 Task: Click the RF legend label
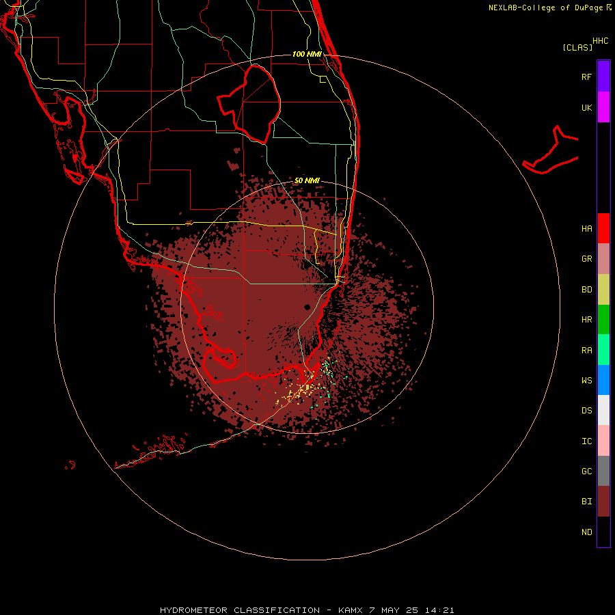(586, 77)
